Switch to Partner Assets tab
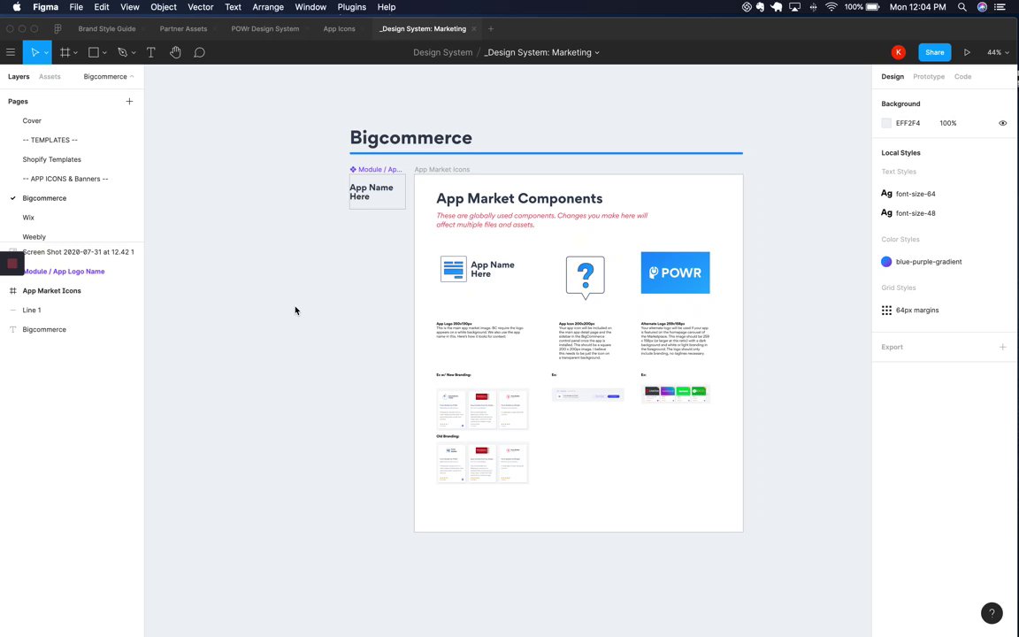1019x637 pixels. point(183,28)
